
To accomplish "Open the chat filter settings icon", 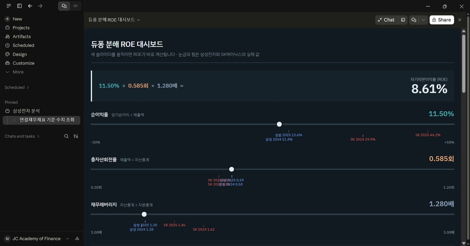I will pos(76,136).
